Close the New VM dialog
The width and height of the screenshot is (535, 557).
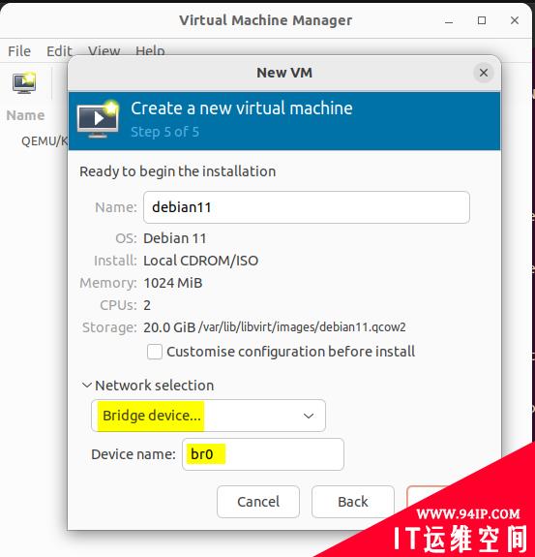(x=483, y=73)
